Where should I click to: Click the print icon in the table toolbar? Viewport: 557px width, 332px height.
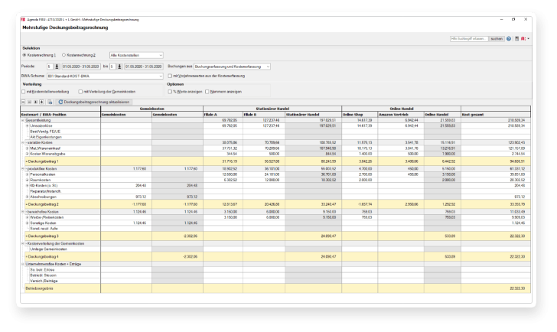click(x=50, y=101)
